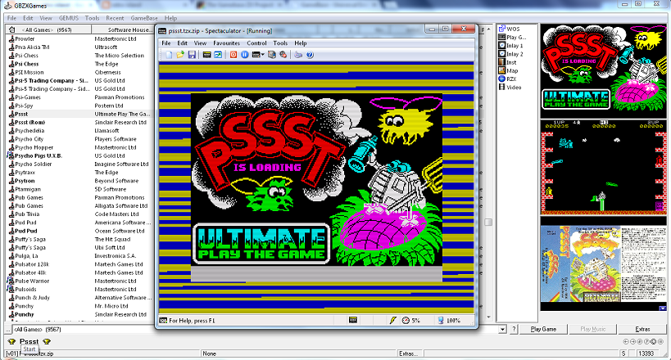Open the Inst instructions extras item
Screen dimensions: 671x360
coord(507,62)
